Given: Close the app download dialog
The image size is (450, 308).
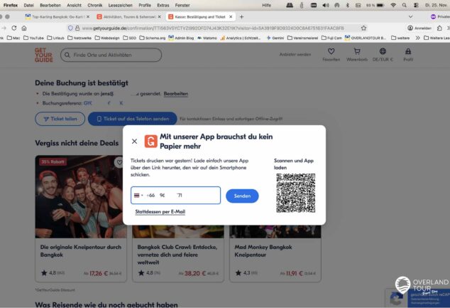Looking at the screenshot, I should (135, 141).
